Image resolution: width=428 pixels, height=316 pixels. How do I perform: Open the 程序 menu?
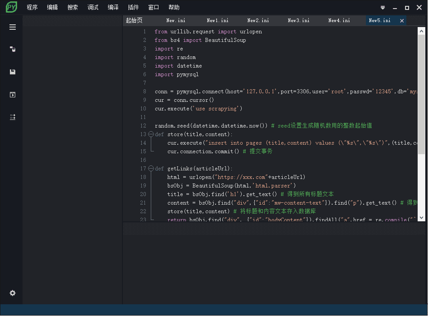tap(32, 7)
